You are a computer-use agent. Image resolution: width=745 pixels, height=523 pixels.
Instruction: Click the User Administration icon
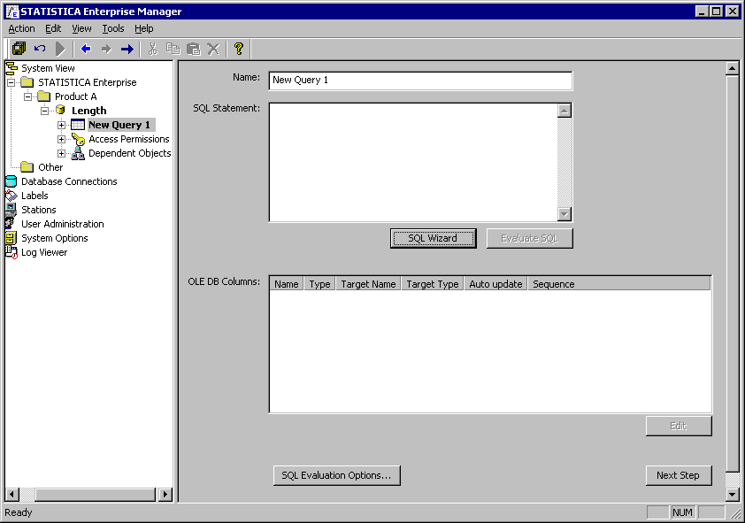point(11,224)
